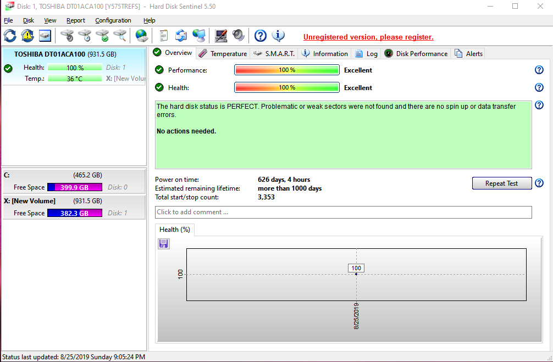553x362 pixels.
Task: Switch to the S.M.A.R.T. tab
Action: click(274, 54)
